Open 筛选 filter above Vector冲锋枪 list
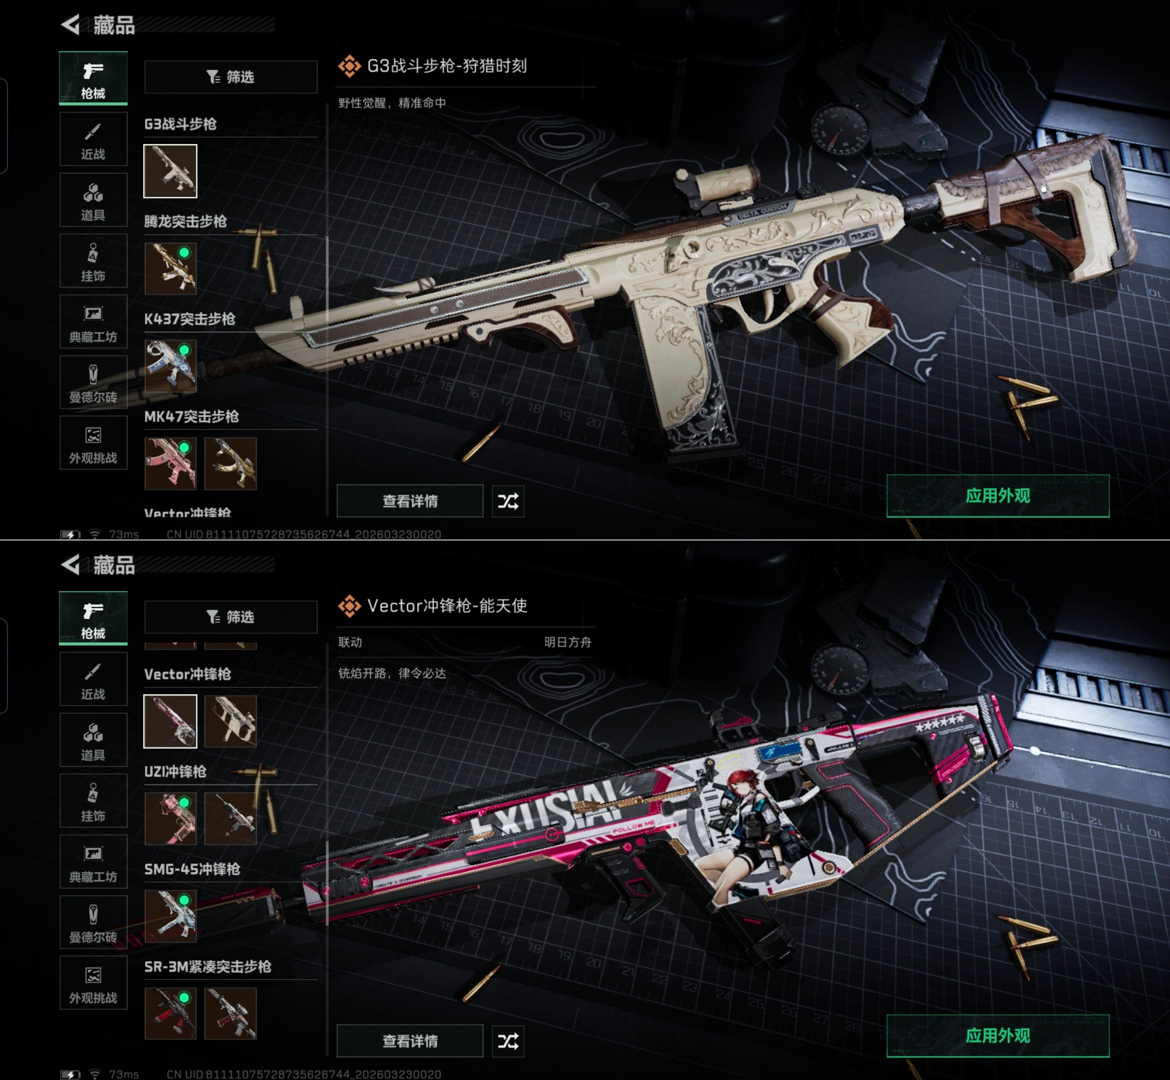The image size is (1170, 1080). pyautogui.click(x=231, y=616)
